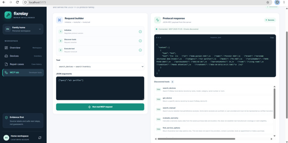Click the TOOL badge next to search_manual
The image size is (288, 143).
[159, 109]
